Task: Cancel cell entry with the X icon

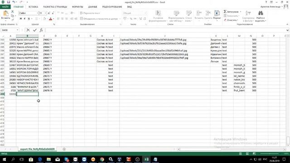Action: point(28,30)
